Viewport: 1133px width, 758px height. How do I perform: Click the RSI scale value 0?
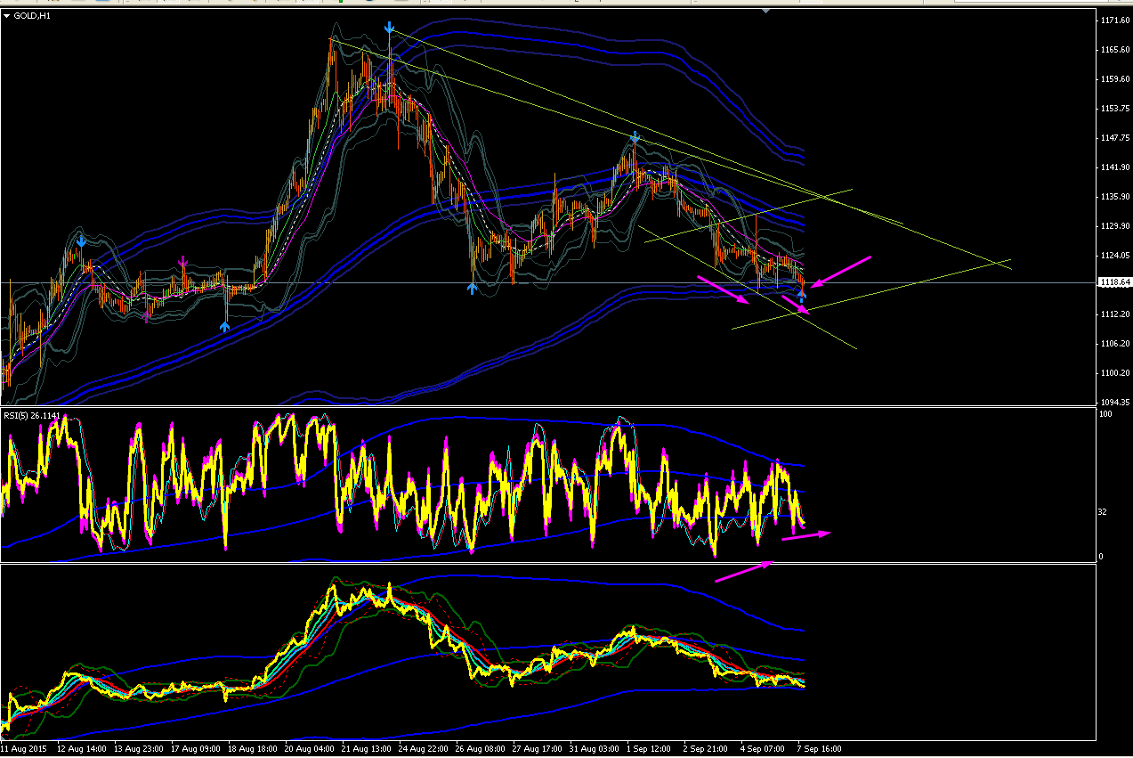(x=1102, y=557)
